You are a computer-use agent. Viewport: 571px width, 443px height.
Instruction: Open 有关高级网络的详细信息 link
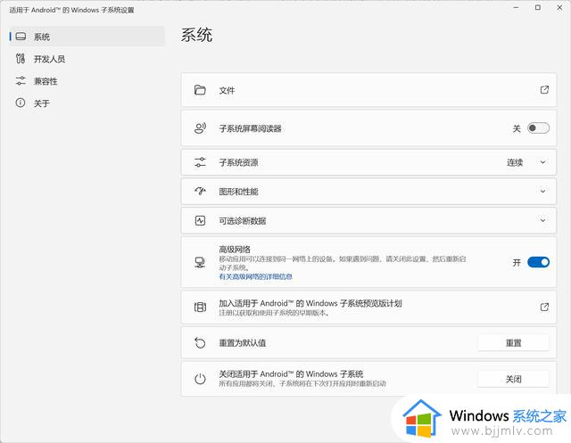[256, 277]
